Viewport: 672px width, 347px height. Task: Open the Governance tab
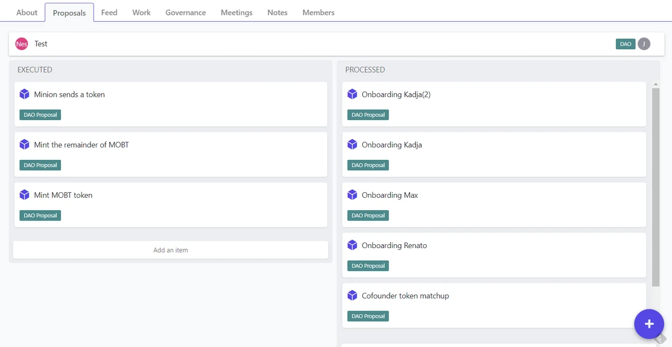point(185,12)
